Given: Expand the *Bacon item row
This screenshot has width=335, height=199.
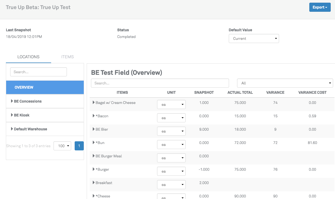Looking at the screenshot, I should click(94, 116).
